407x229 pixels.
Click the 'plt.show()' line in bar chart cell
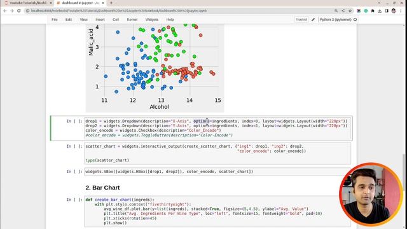115,223
